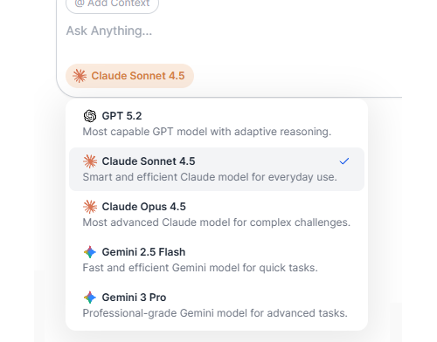
Task: Click 'Professional-grade Gemini model' description text
Action: (x=215, y=313)
